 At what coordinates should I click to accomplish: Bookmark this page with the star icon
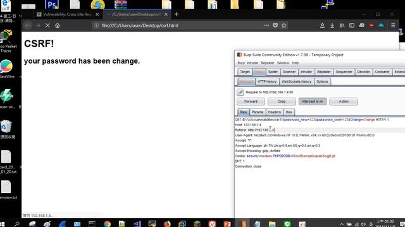coord(284,25)
